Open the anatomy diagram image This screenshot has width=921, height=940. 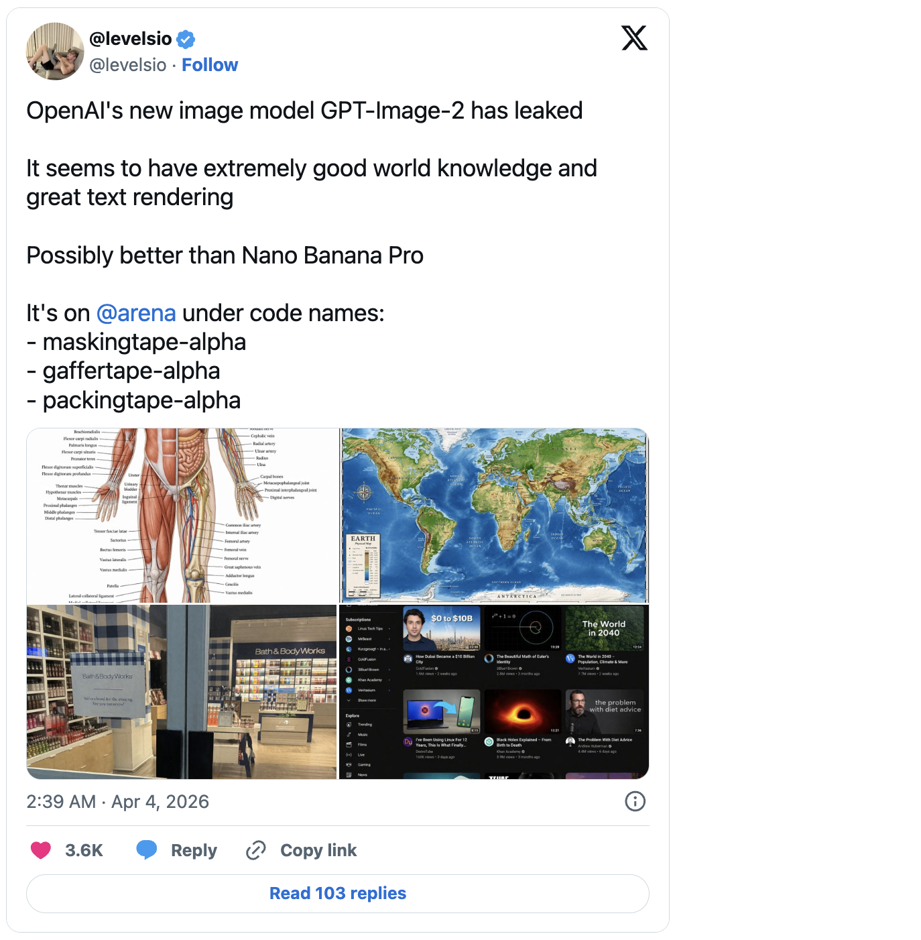coord(182,516)
